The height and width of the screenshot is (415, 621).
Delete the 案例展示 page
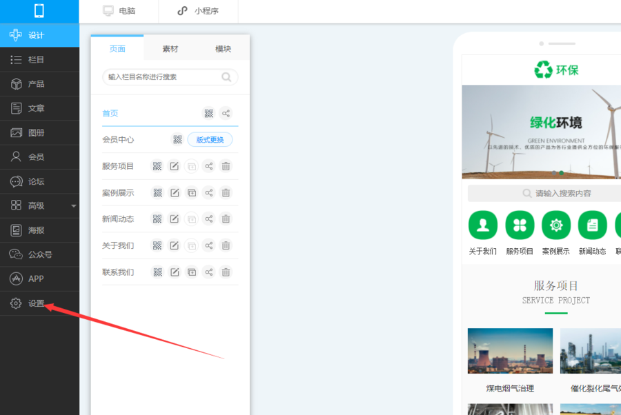(226, 192)
